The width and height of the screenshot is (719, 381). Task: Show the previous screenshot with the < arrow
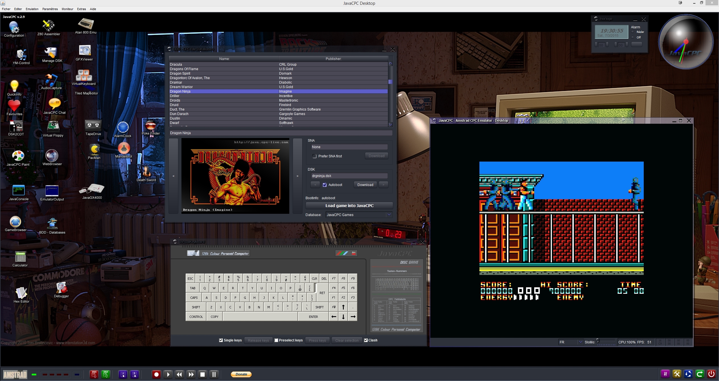174,176
